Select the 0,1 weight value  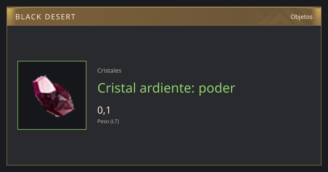[x=104, y=110]
